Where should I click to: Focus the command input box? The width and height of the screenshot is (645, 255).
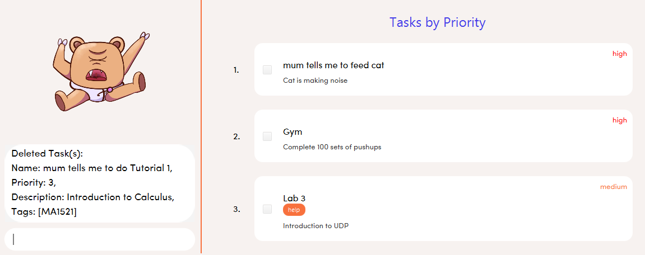[100, 239]
